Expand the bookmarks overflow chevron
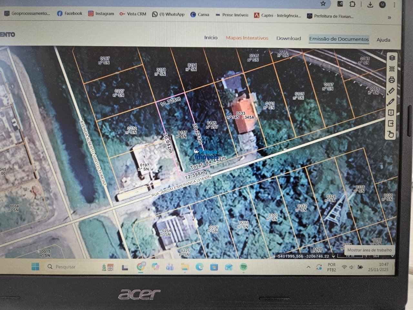Image resolution: width=413 pixels, height=310 pixels. [389, 18]
